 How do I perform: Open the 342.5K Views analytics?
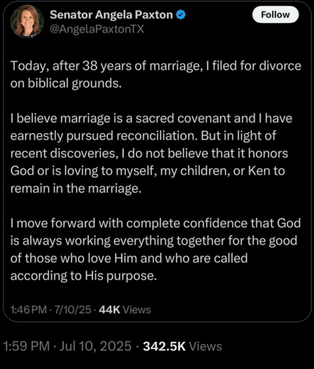[x=182, y=346]
